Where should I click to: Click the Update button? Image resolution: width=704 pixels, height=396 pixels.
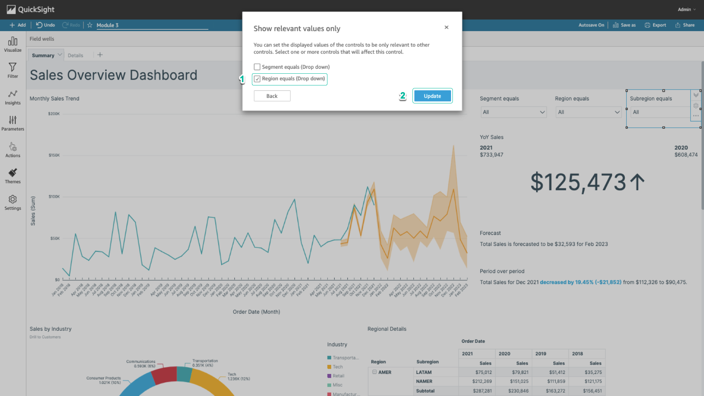(x=432, y=96)
